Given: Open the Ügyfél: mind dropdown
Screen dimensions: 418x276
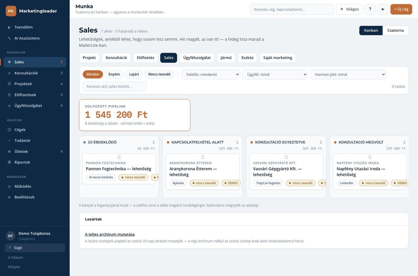Looking at the screenshot, I should pyautogui.click(x=275, y=74).
